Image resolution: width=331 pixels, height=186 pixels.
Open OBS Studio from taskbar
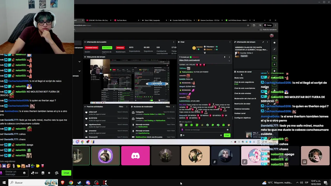[x=96, y=183]
